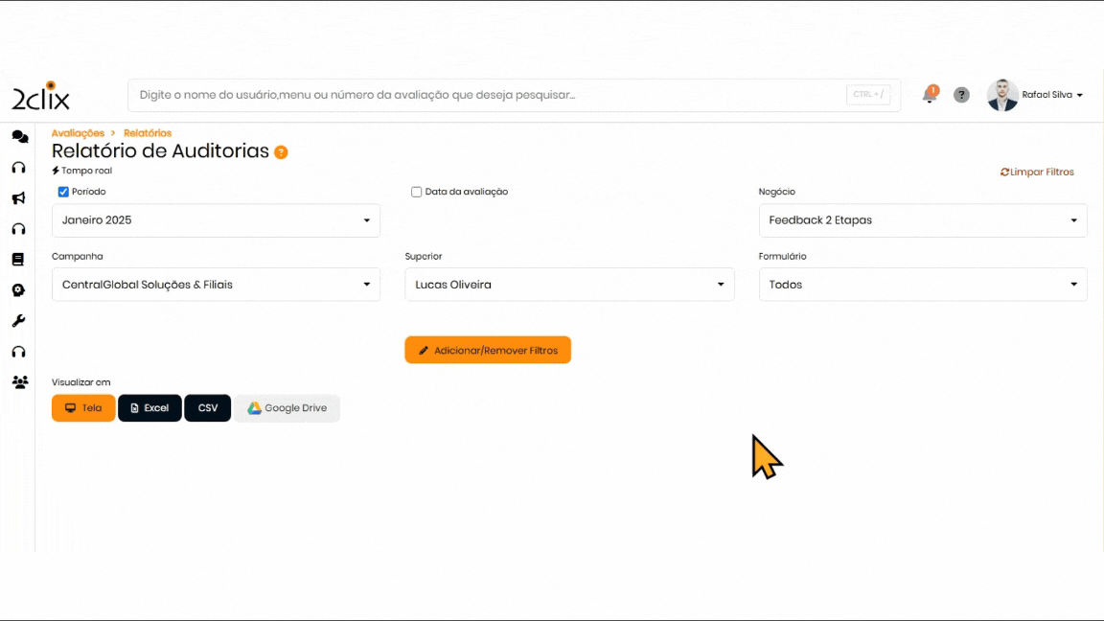Expand the Formulário dropdown set to Todos

pos(922,285)
